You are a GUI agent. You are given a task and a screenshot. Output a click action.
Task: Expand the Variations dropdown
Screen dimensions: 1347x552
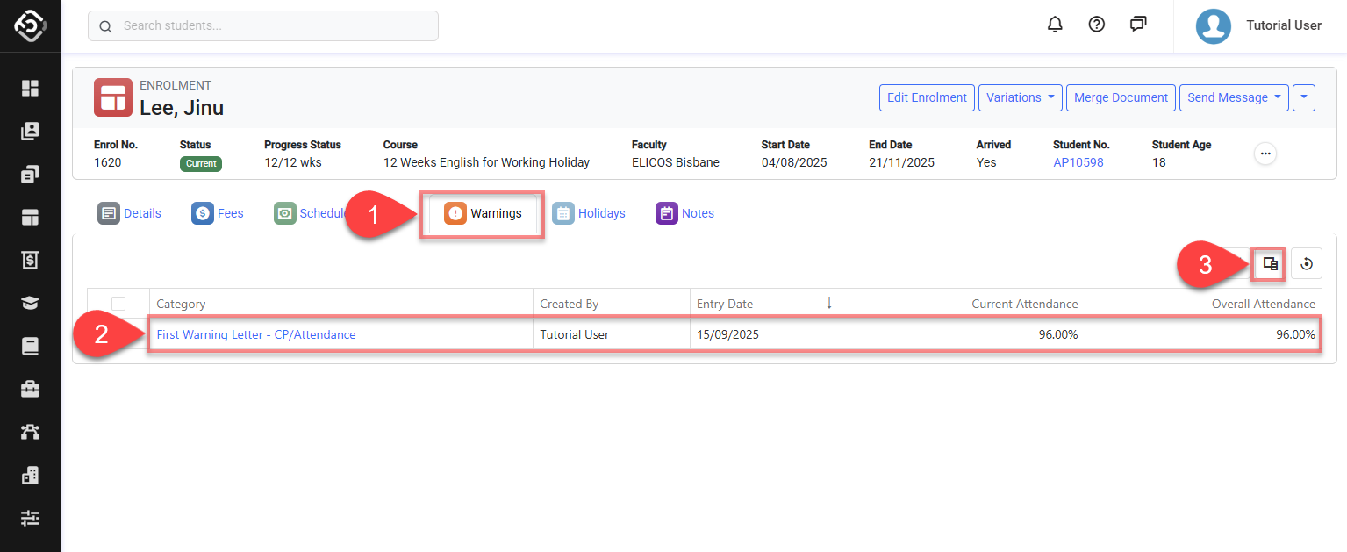[1020, 97]
